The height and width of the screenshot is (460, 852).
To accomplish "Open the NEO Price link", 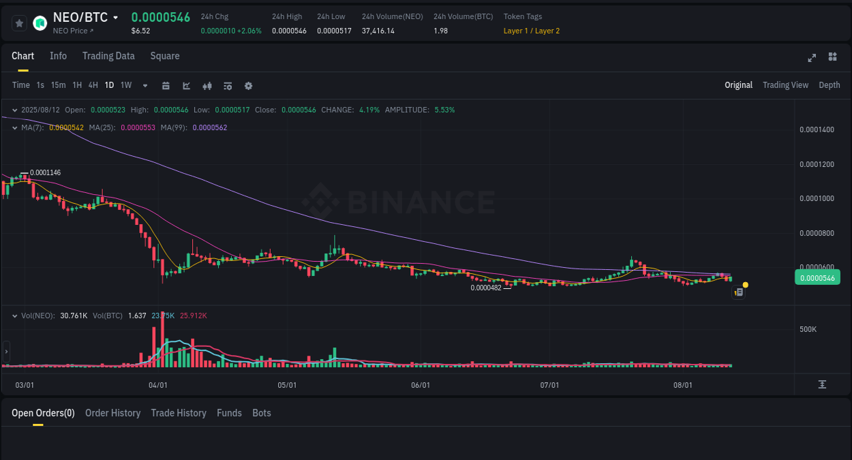I will click(72, 31).
